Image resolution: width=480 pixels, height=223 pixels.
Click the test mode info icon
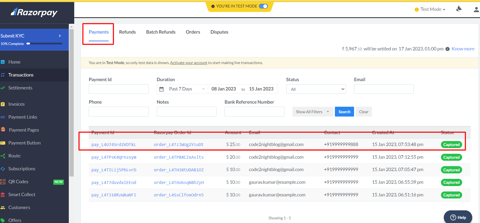[213, 6]
